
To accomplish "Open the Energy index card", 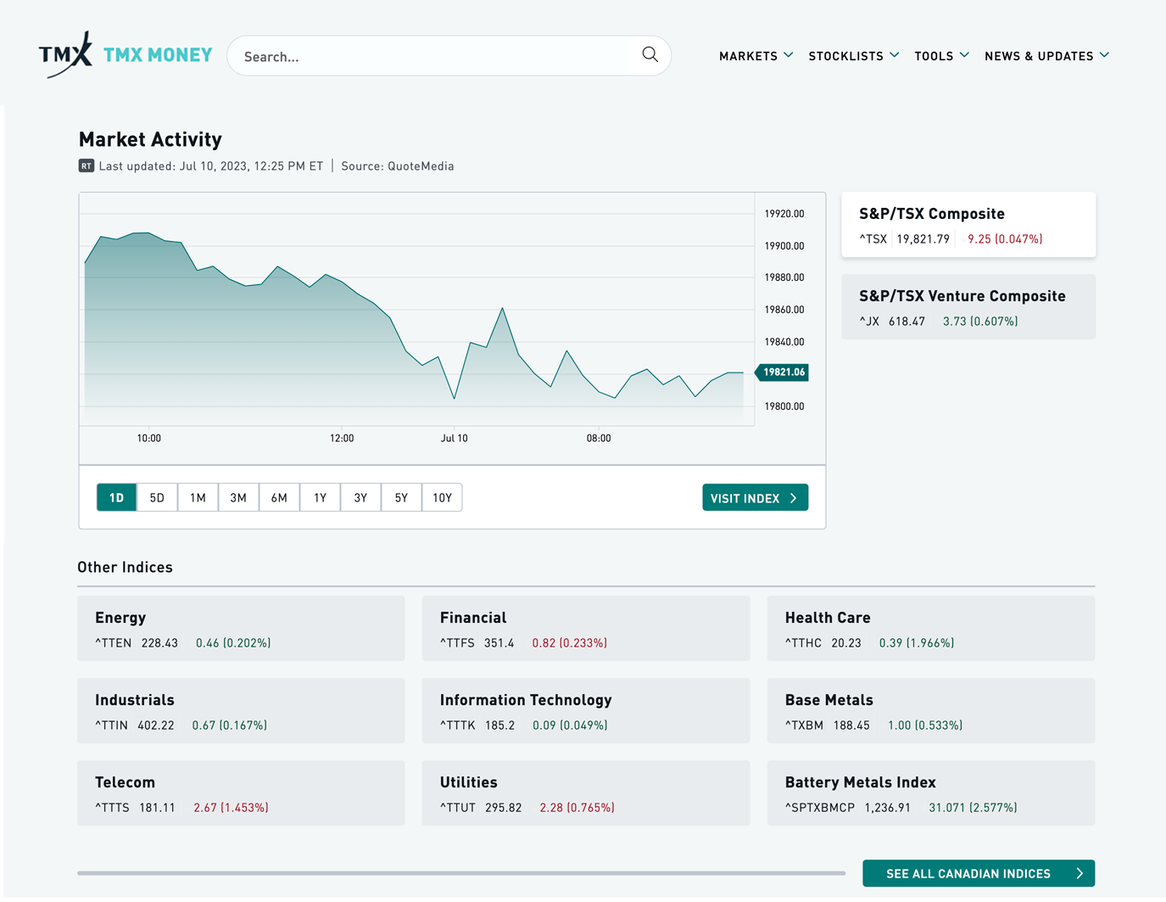I will [241, 629].
